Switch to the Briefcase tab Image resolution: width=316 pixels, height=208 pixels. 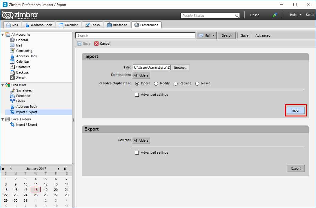point(117,25)
